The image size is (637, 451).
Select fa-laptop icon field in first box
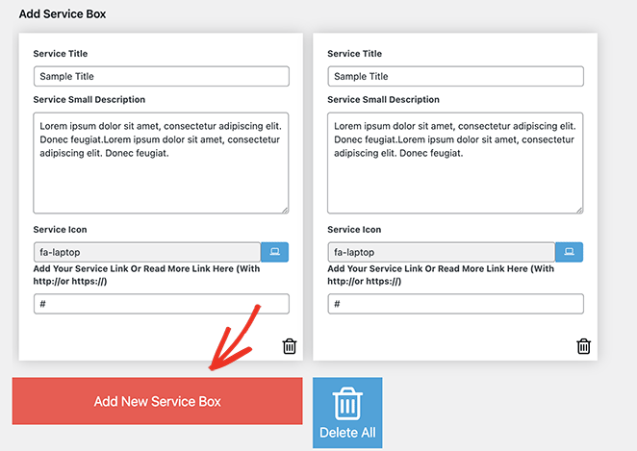pos(146,252)
